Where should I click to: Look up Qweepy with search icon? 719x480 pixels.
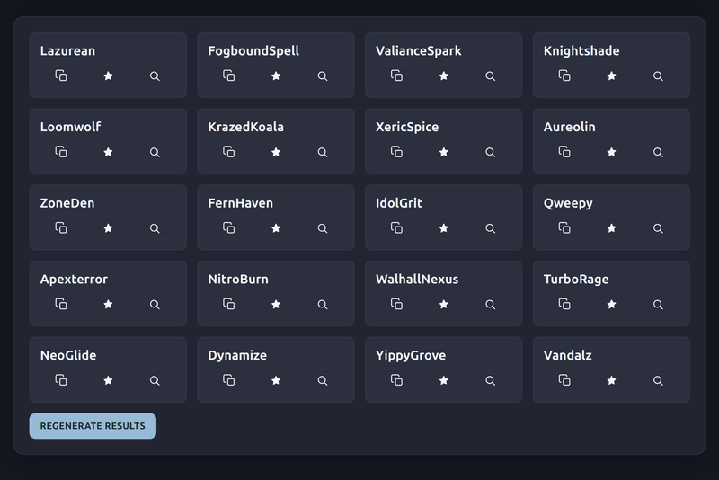click(x=658, y=227)
